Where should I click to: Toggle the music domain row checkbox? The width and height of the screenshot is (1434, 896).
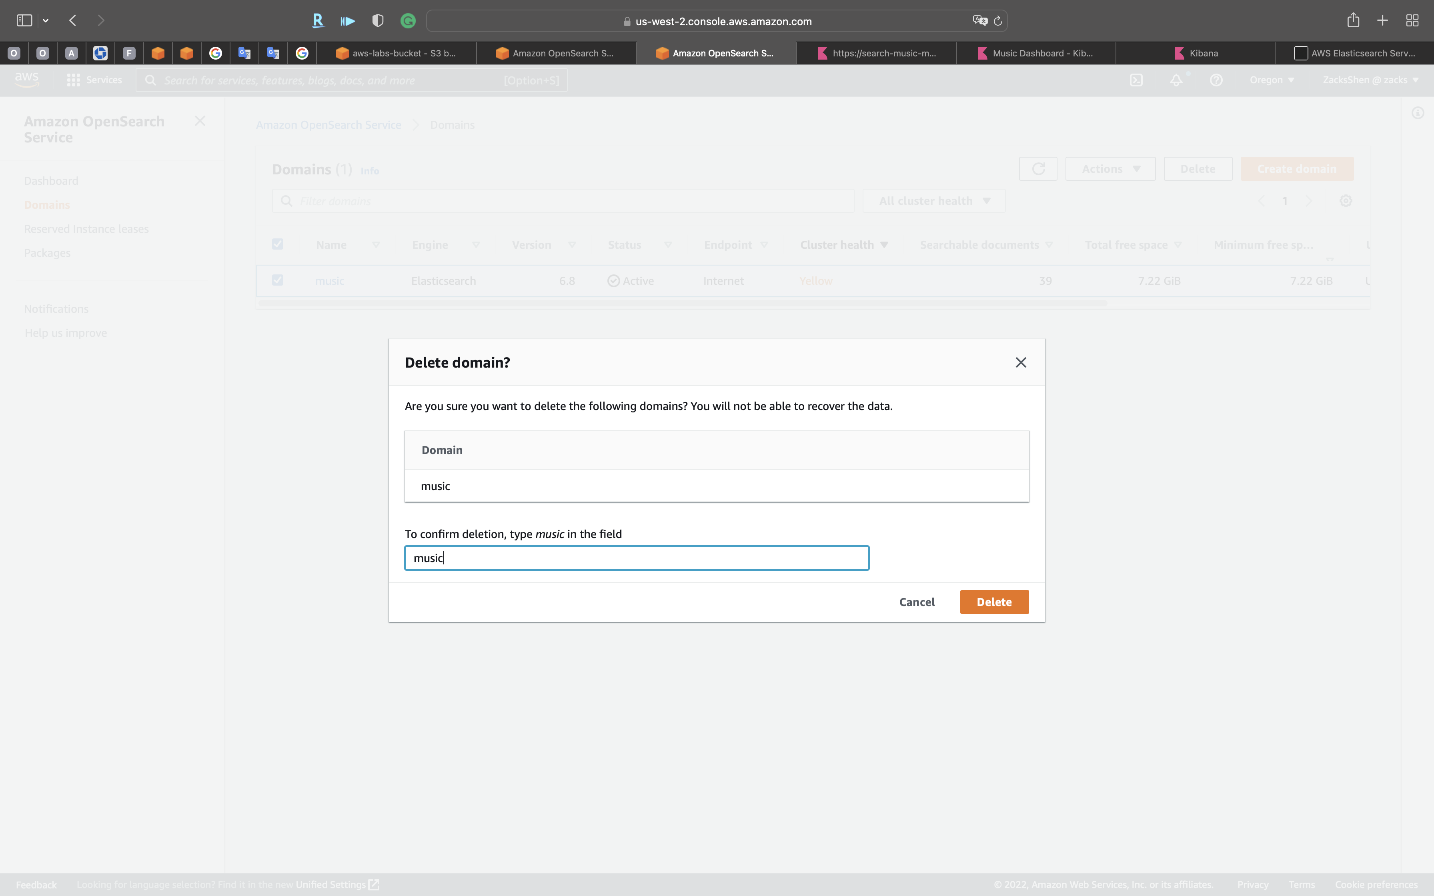(277, 280)
